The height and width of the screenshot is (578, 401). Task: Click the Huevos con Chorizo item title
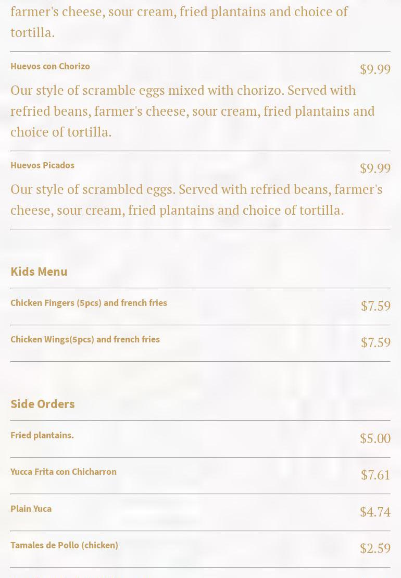pos(50,66)
